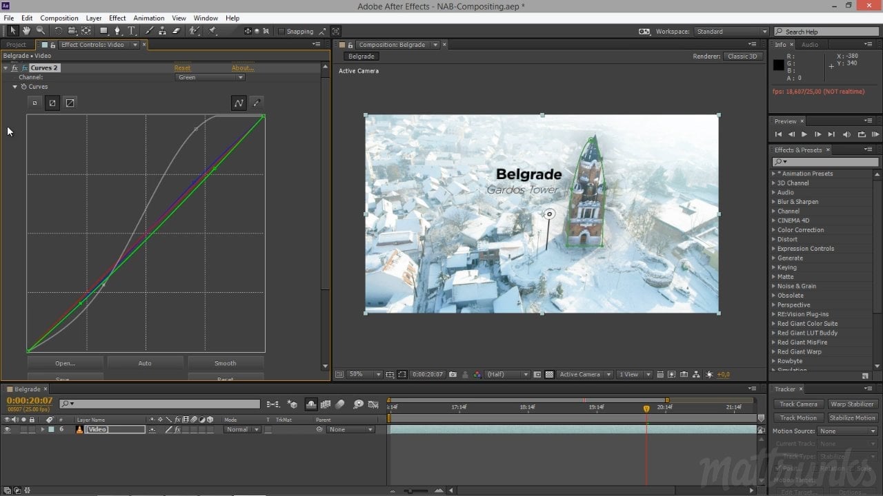Open the Composition menu
This screenshot has width=883, height=496.
coord(59,18)
